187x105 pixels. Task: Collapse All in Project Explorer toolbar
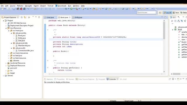coord(22,17)
